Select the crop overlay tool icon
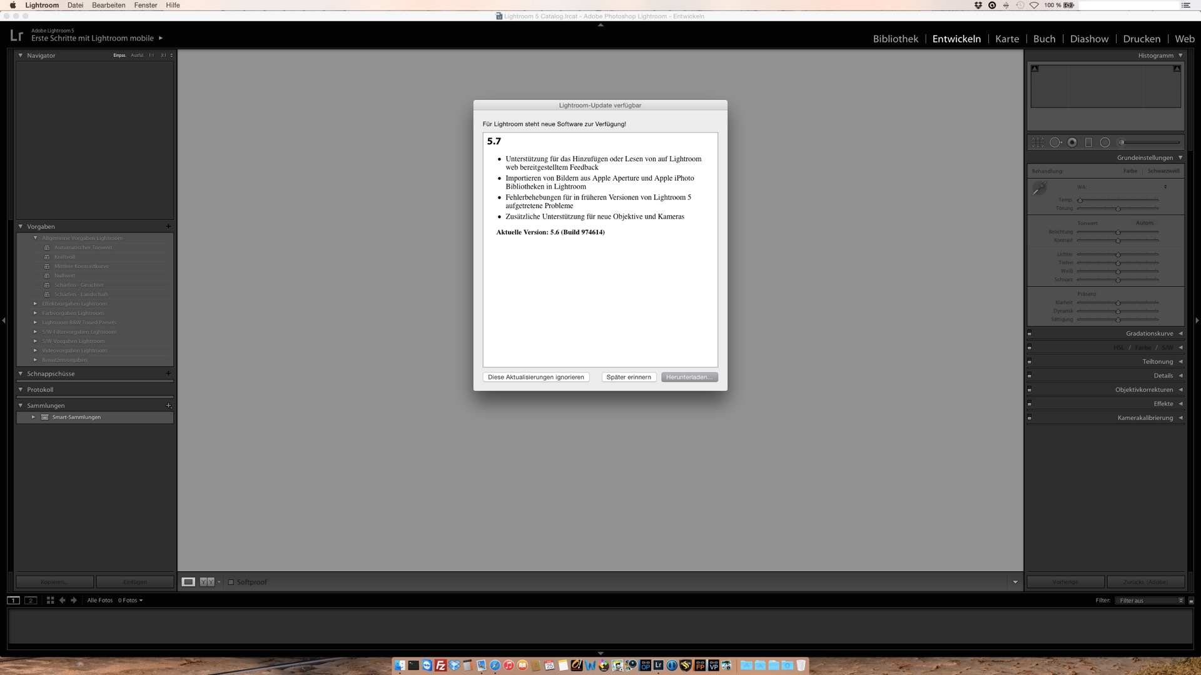 (x=1038, y=142)
